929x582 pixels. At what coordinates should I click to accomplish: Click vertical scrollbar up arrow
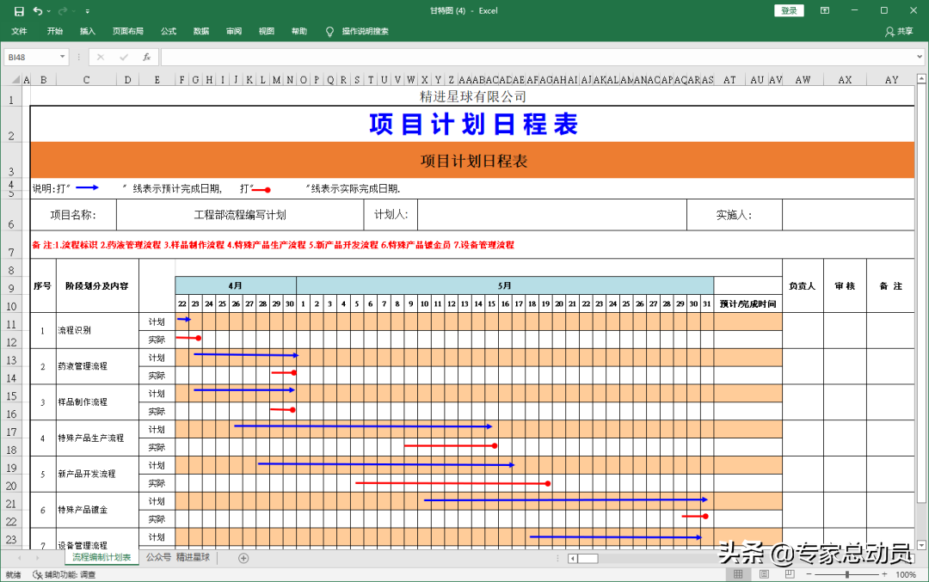(921, 78)
